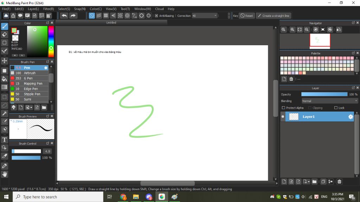This screenshot has height=202, width=360.
Task: Click the horizontal canvas scrollbar
Action: coord(167,183)
